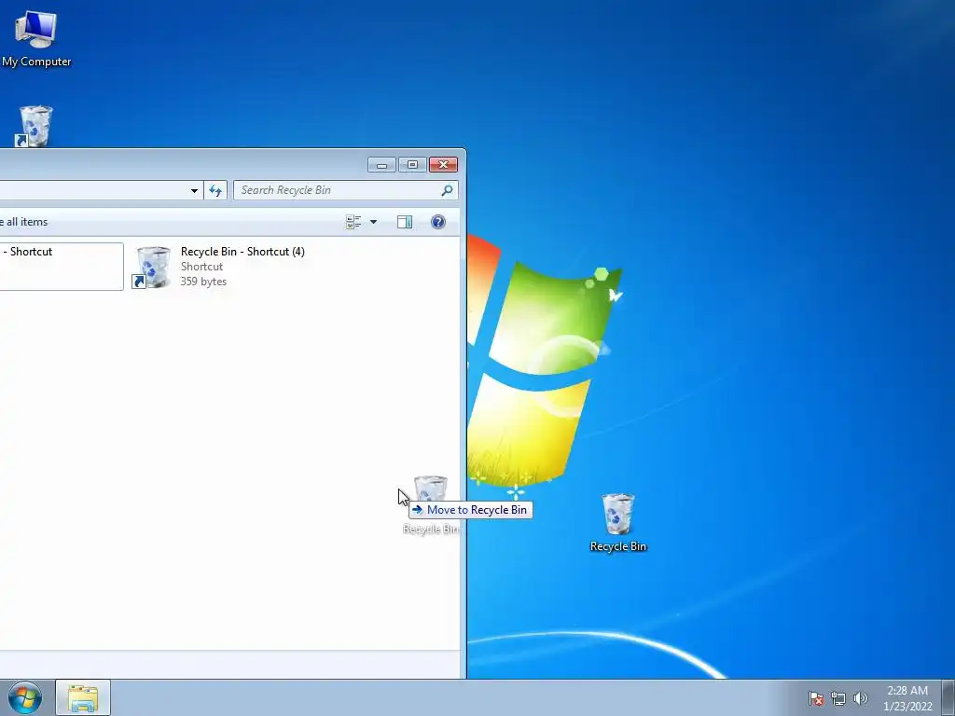
Task: Click the 359 bytes size text
Action: (x=203, y=282)
